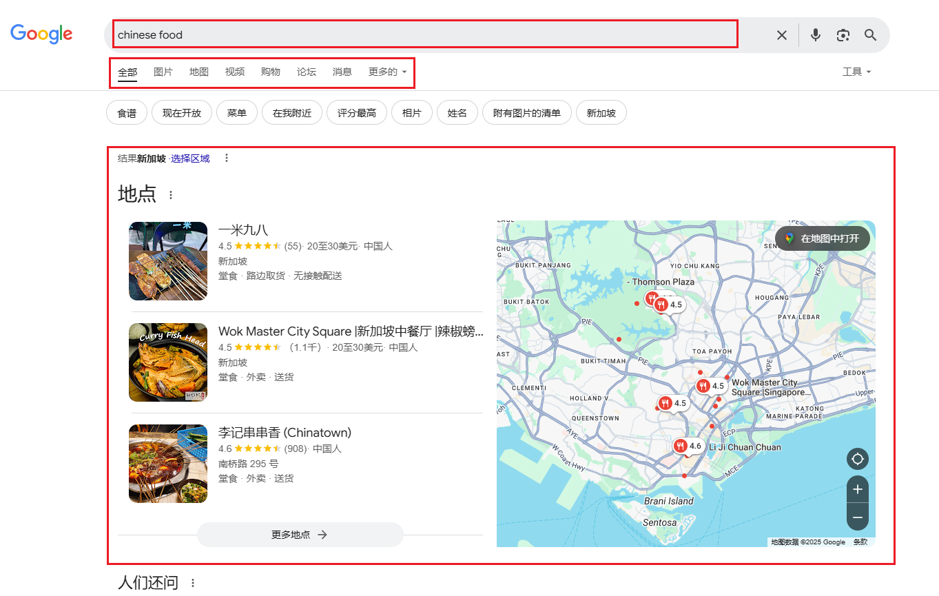Click the 食谱 filter chip
The width and height of the screenshot is (939, 596).
[x=127, y=113]
